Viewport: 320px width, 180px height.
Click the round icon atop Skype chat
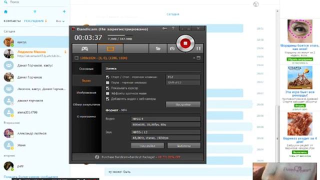coord(256,4)
